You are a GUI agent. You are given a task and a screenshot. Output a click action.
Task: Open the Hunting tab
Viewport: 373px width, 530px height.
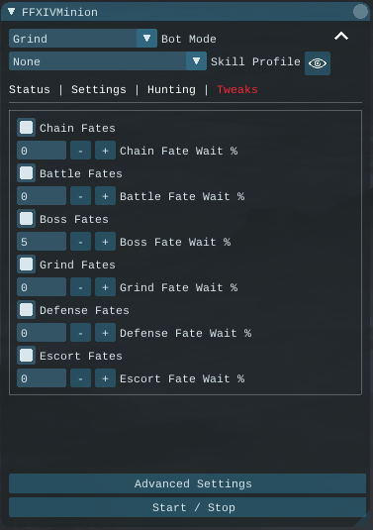171,89
